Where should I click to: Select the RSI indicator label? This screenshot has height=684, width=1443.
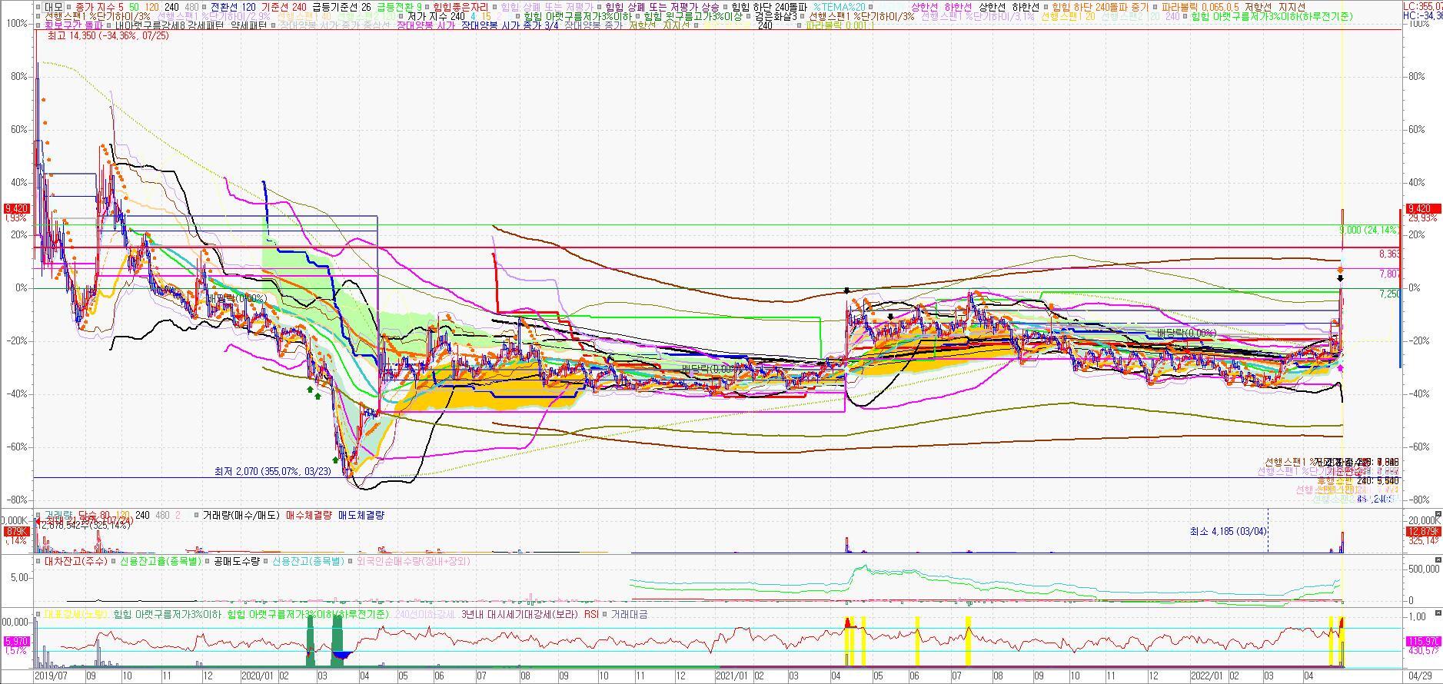point(591,614)
